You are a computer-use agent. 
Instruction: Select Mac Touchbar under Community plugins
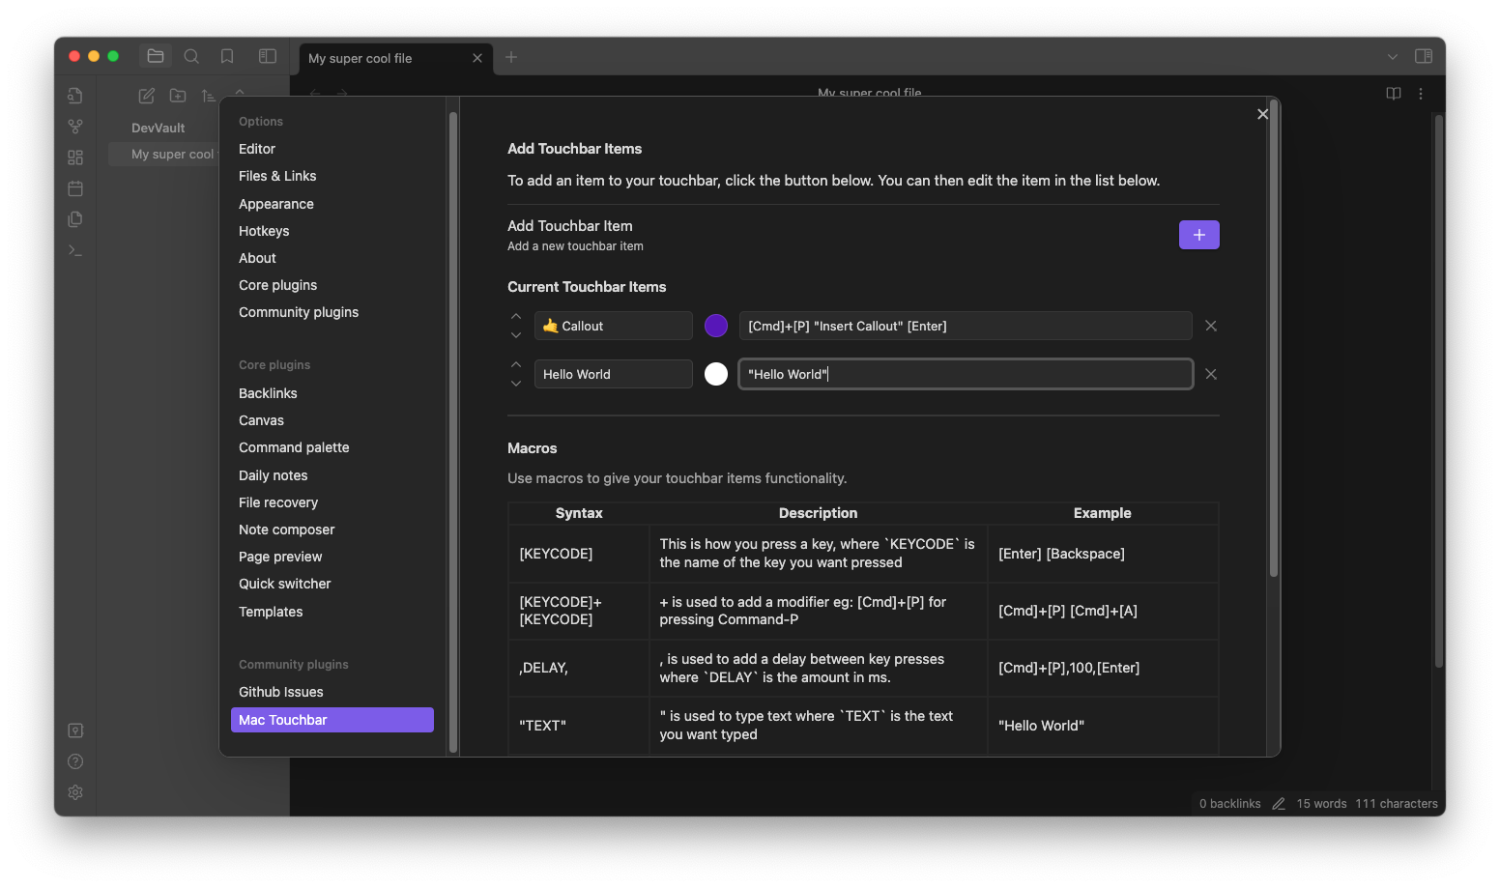point(332,719)
